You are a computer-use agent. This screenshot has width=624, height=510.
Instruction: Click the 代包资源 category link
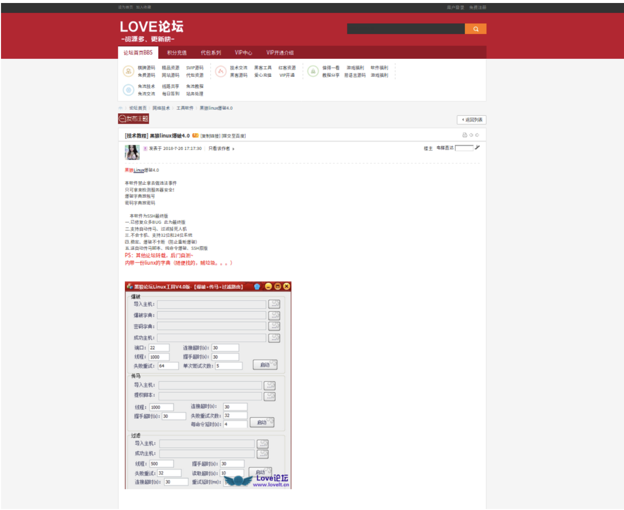(195, 75)
